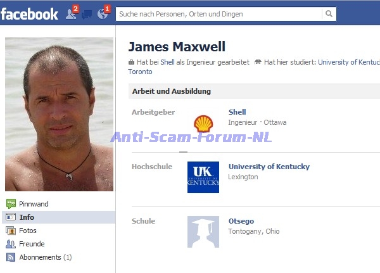Open notifications globe icon

(x=103, y=14)
